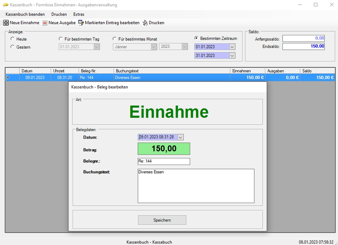Click the Drucken toolbar printer icon
338x245 pixels.
coord(145,23)
